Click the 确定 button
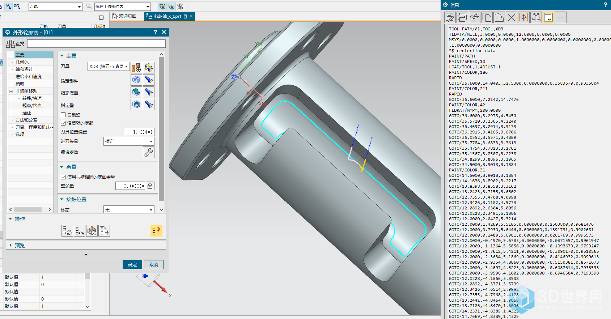This screenshot has height=319, width=611. coord(132,264)
